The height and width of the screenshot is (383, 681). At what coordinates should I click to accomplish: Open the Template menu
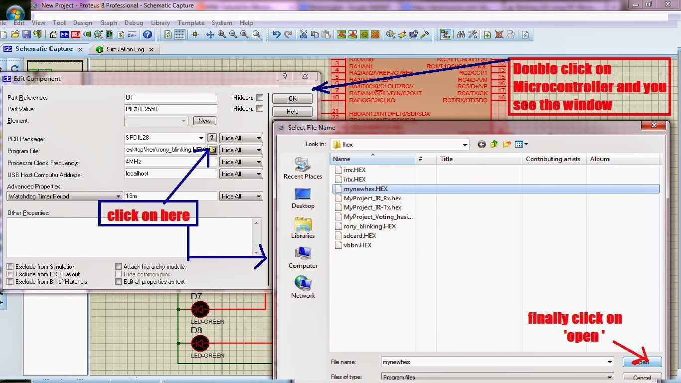(191, 23)
